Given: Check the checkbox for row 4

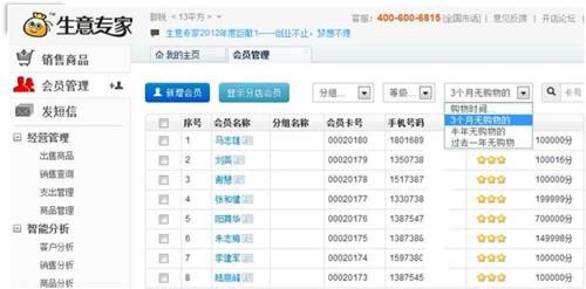Looking at the screenshot, I should (163, 199).
